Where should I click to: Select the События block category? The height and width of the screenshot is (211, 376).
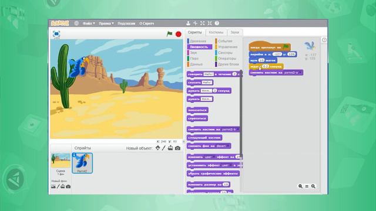click(x=225, y=41)
